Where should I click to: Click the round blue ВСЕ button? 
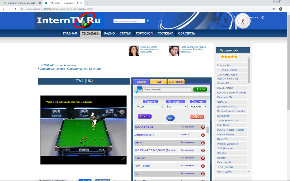[170, 118]
